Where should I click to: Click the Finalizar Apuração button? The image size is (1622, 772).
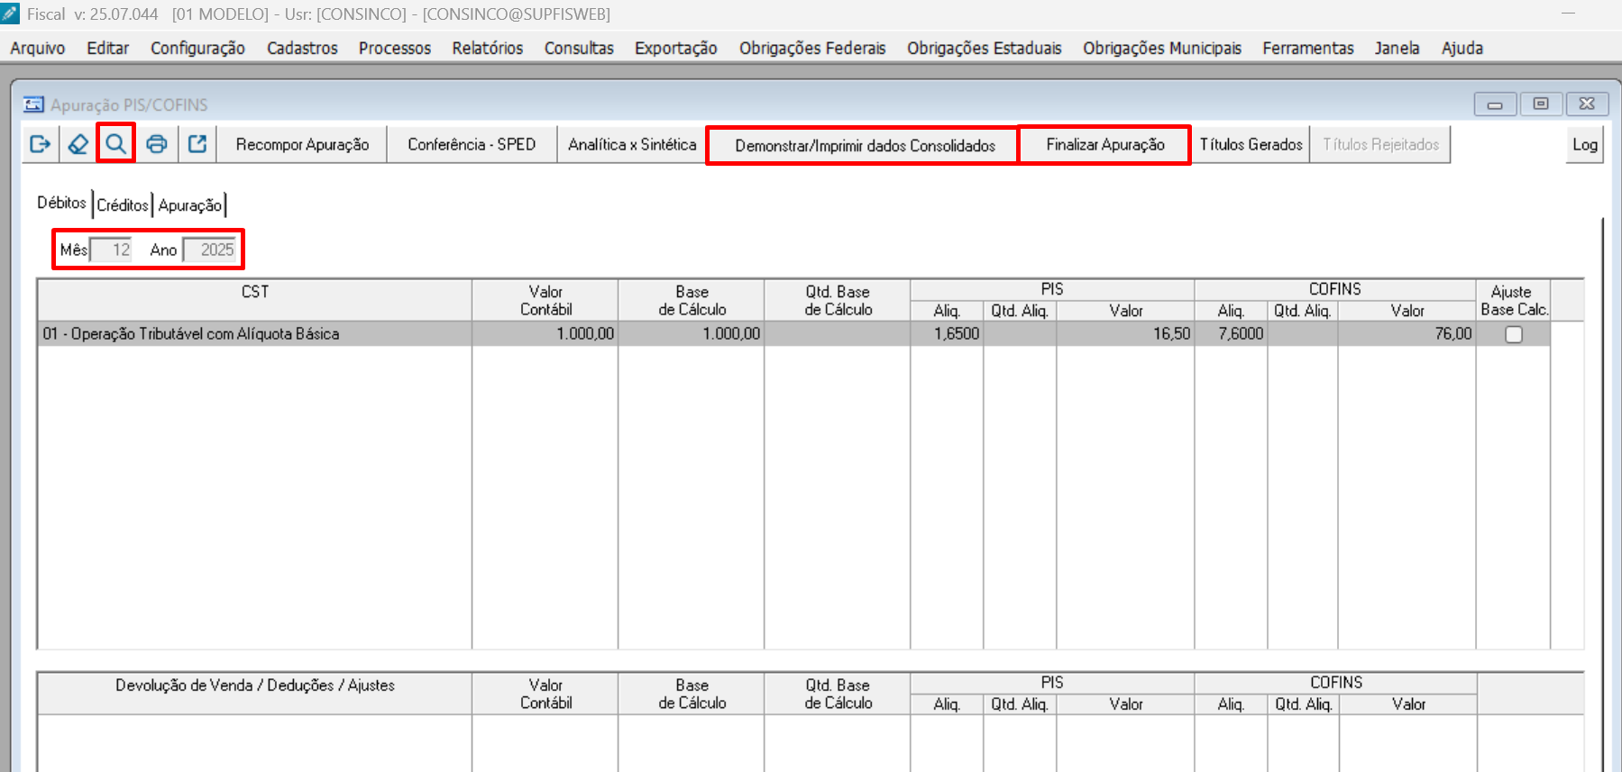pos(1105,144)
